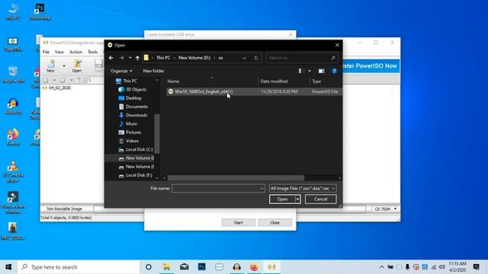Click Open toolbar icon in PowerISO
The height and width of the screenshot is (274, 488).
[77, 66]
